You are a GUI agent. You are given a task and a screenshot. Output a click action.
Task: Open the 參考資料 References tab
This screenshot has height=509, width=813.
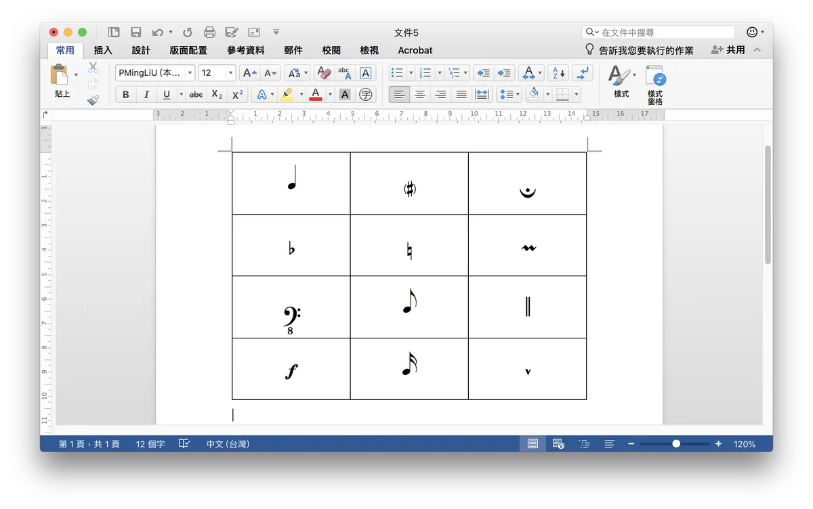246,50
